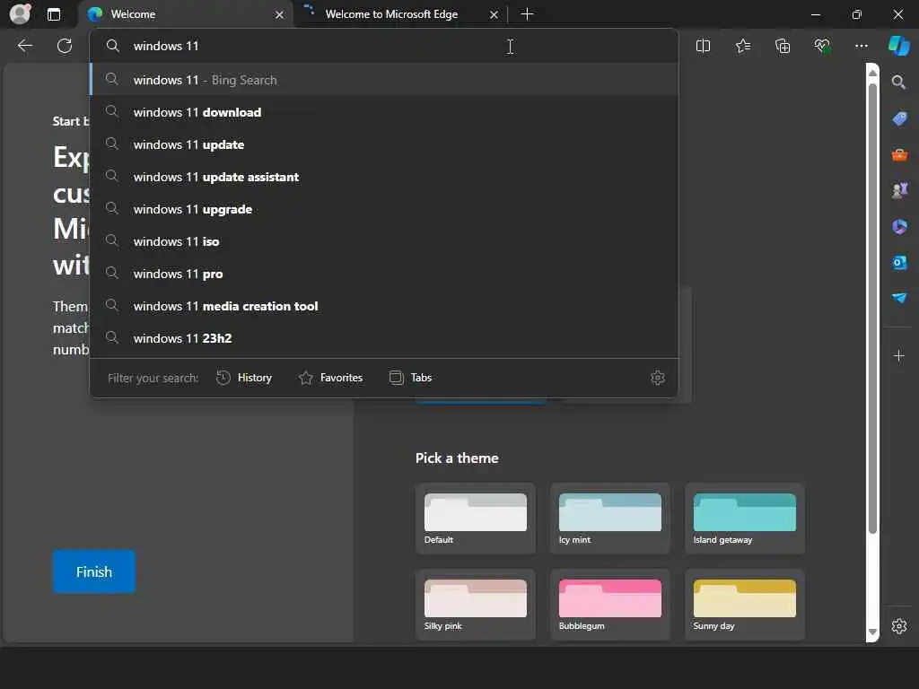
Task: Click the address bar text 'windows 11'
Action: (166, 46)
